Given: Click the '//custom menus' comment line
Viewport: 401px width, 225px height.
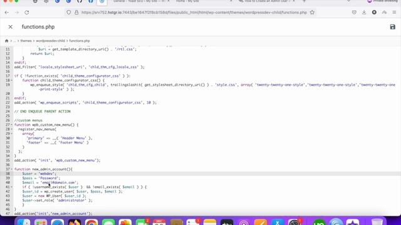Looking at the screenshot, I should tap(28, 121).
